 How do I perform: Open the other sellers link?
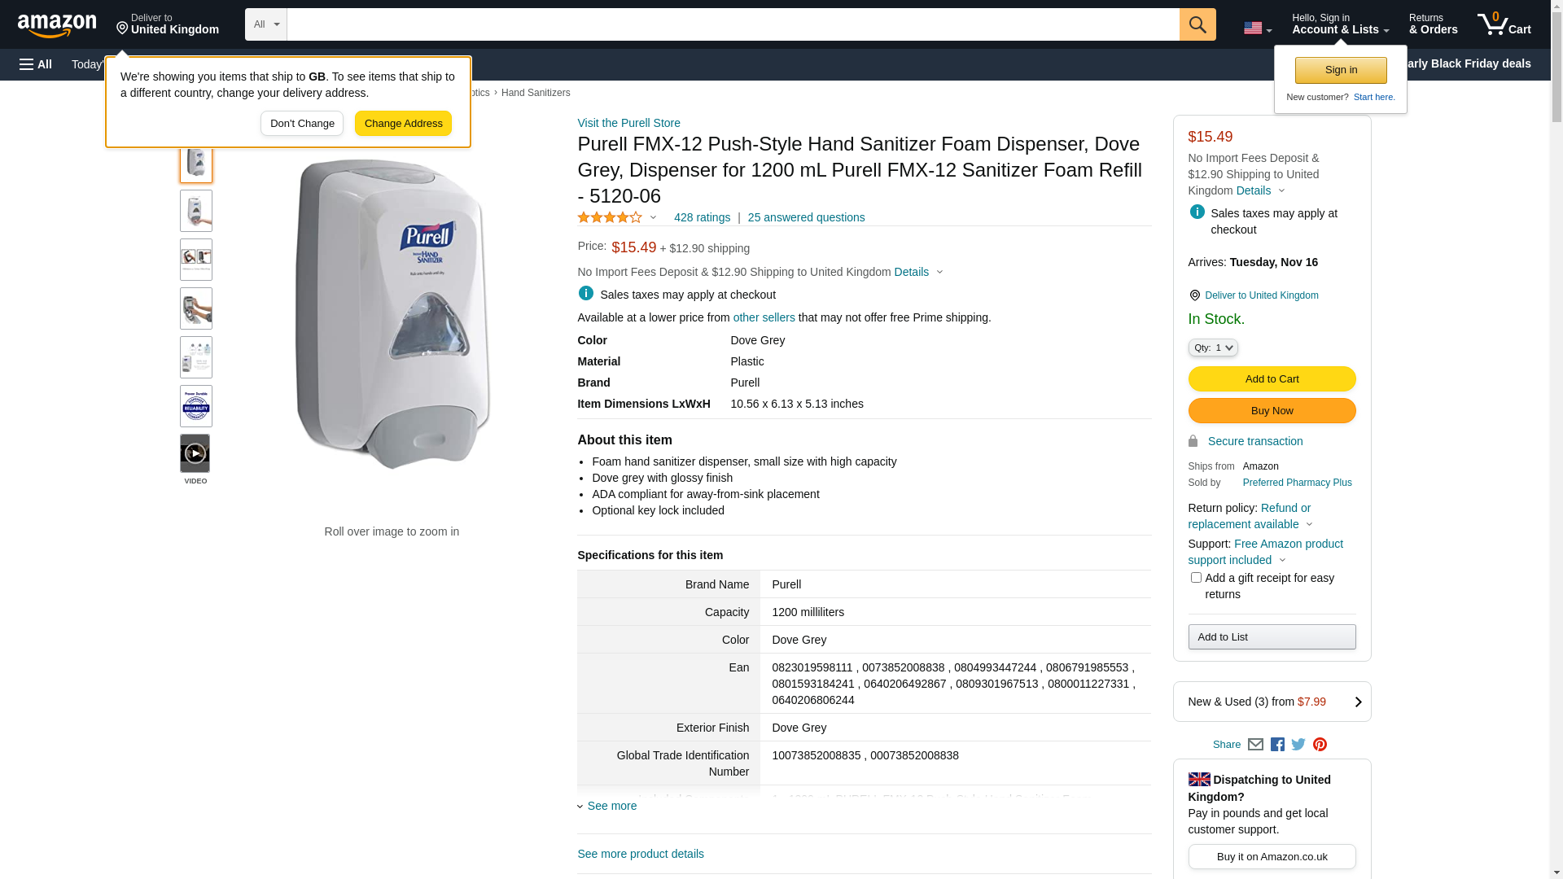[764, 317]
